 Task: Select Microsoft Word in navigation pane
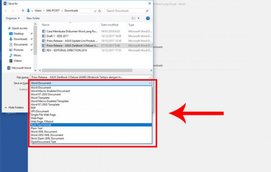[21, 68]
